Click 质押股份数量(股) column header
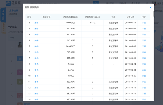163x105 pixels. coord(71,17)
